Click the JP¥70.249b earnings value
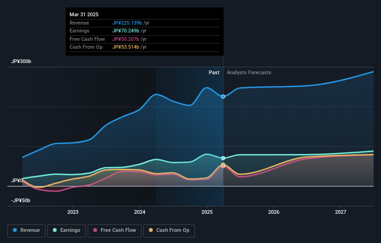 [x=126, y=31]
